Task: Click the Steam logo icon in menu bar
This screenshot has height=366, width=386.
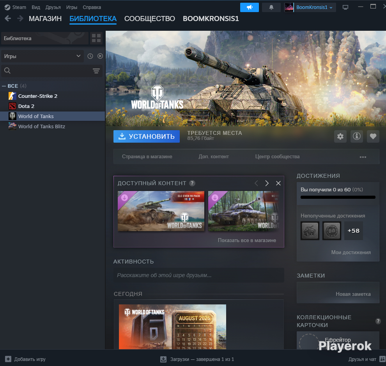Action: click(x=7, y=7)
